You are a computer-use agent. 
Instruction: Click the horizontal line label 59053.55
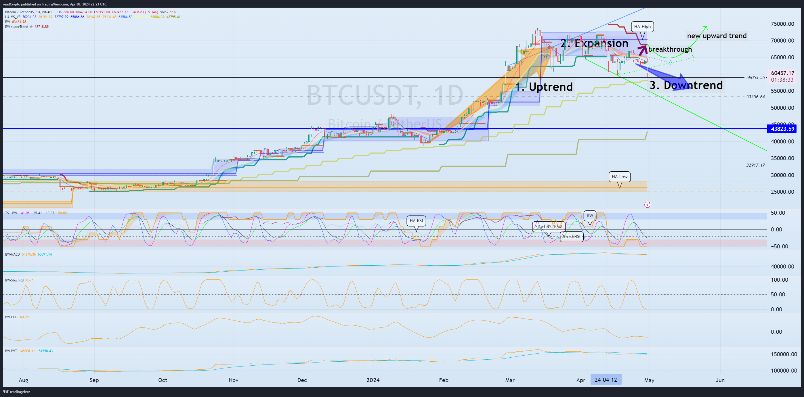tap(755, 77)
